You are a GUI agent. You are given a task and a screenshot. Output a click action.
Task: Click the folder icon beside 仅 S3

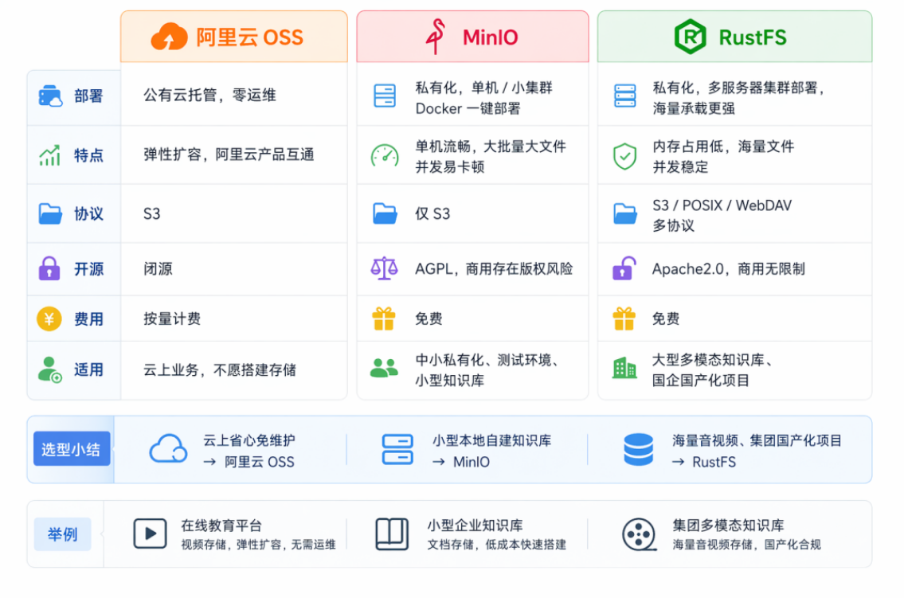point(385,213)
